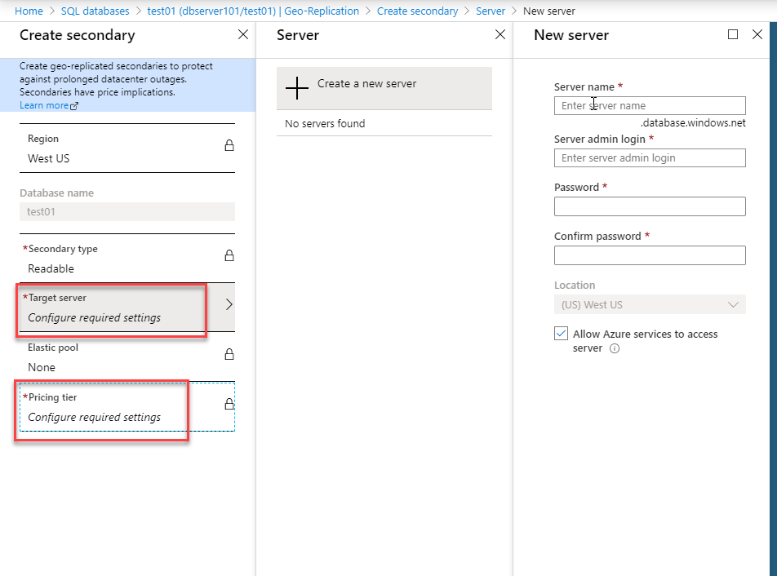Open Create secondary breadcrumb item
Image resolution: width=777 pixels, height=576 pixels.
tap(417, 11)
